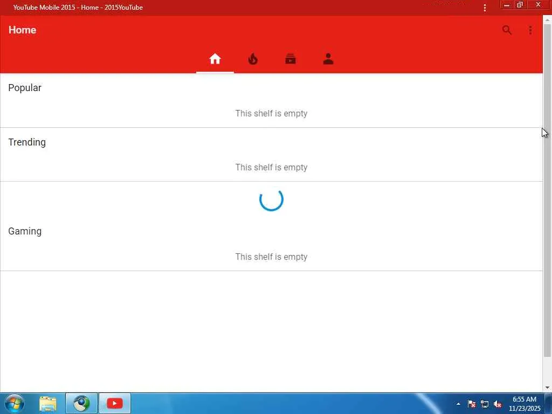Open the clock showing 6:55 AM
This screenshot has height=414, width=552.
524,404
